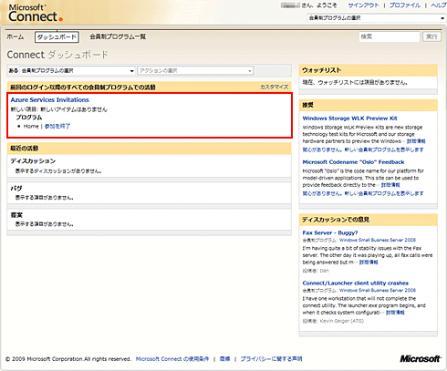Screen dimensions: 447x371
Task: Click Windows Small Business Server 2008 under Connect/Launcher
Action: [x=378, y=291]
